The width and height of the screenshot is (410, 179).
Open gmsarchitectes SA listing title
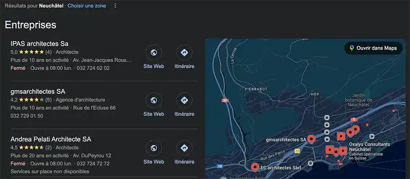coord(38,92)
